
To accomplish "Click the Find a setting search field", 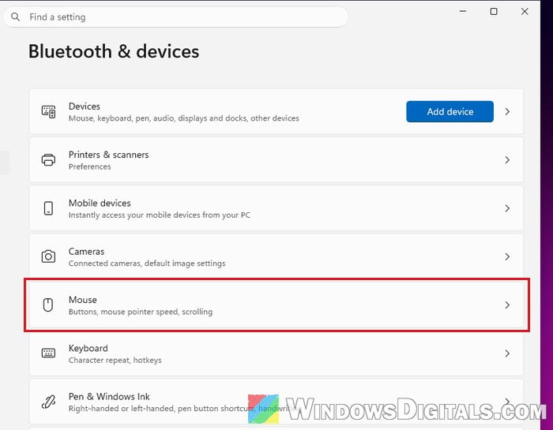I will 175,17.
